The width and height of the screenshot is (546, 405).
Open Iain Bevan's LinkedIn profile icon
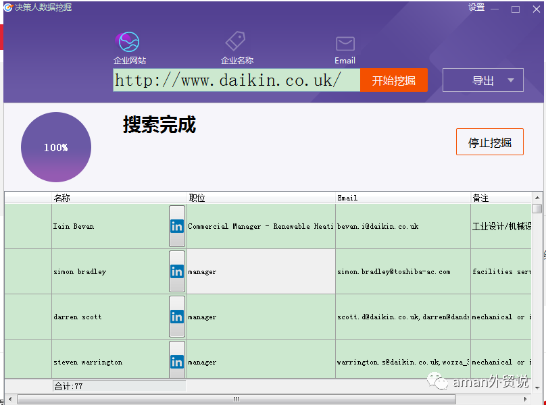point(177,226)
